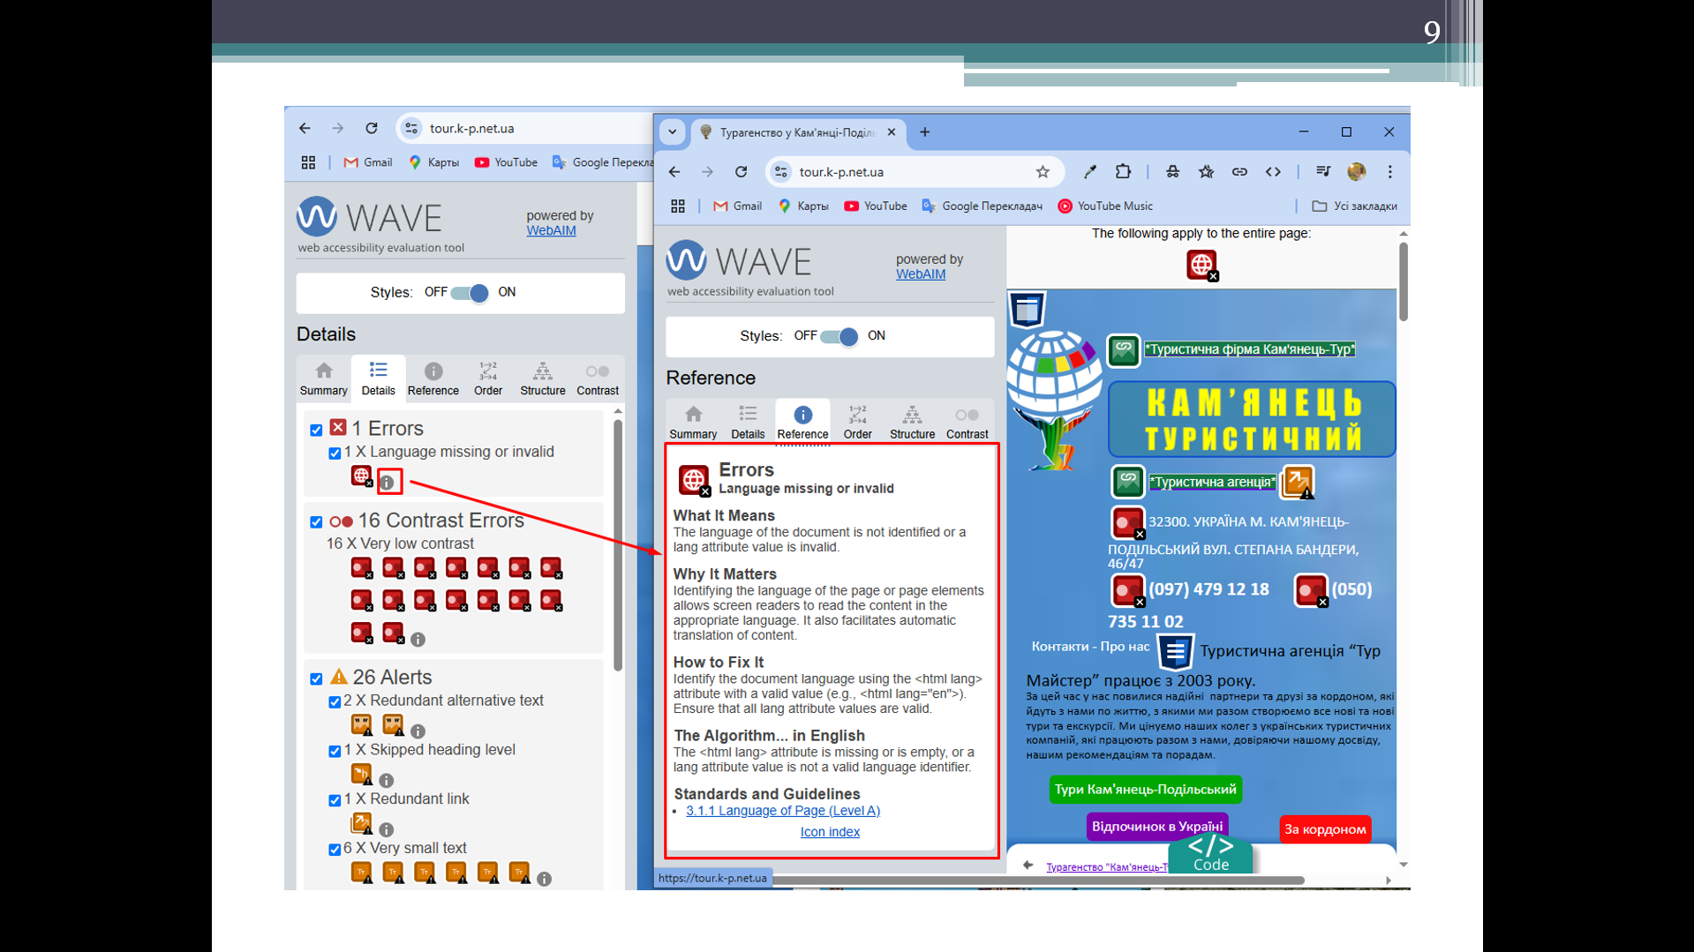
Task: Click page vertical scrollbar in front window
Action: point(1404,282)
